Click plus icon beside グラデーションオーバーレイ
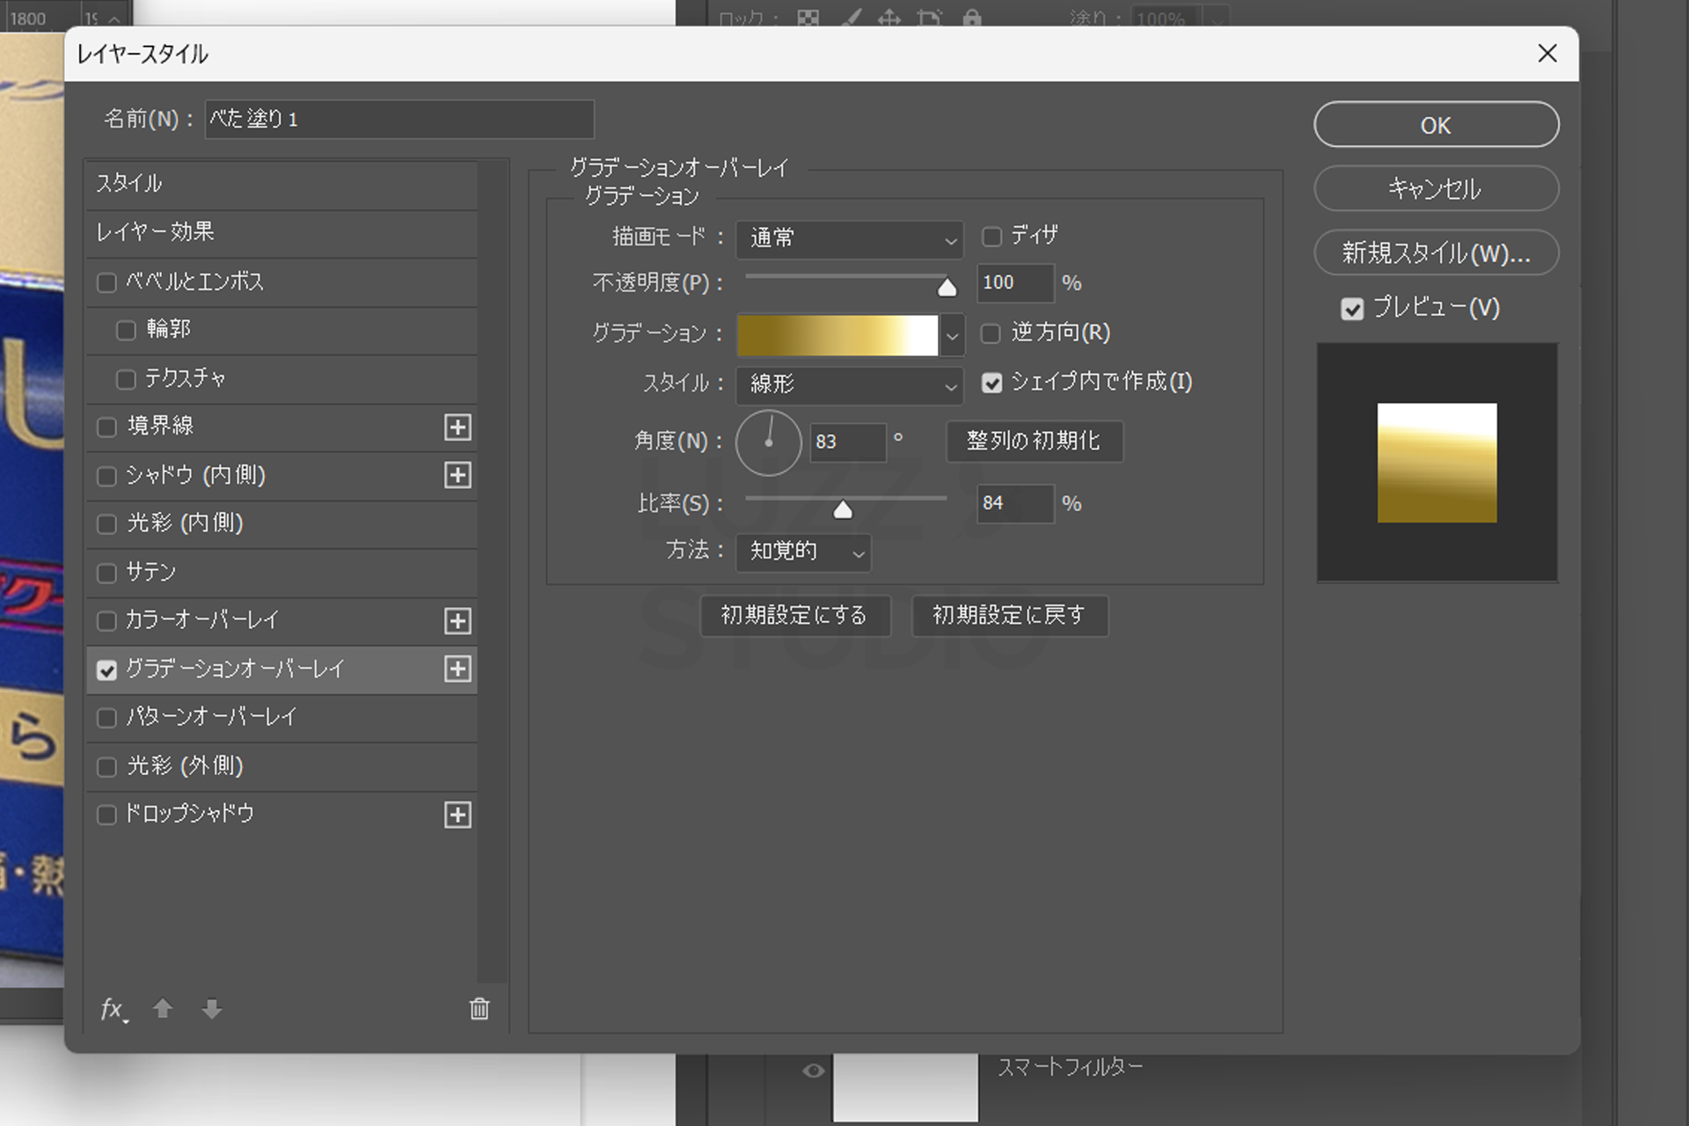This screenshot has width=1689, height=1126. tap(457, 669)
